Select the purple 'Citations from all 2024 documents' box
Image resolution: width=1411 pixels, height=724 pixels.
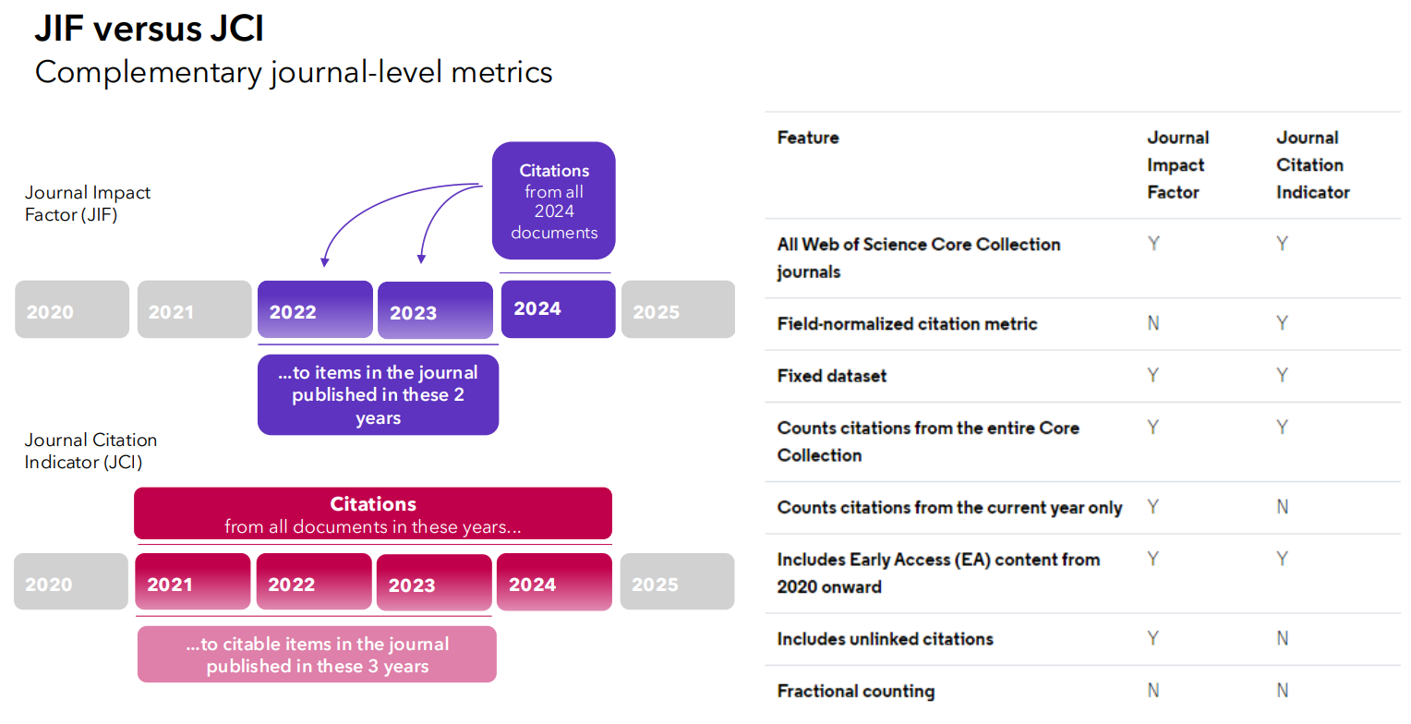click(554, 200)
